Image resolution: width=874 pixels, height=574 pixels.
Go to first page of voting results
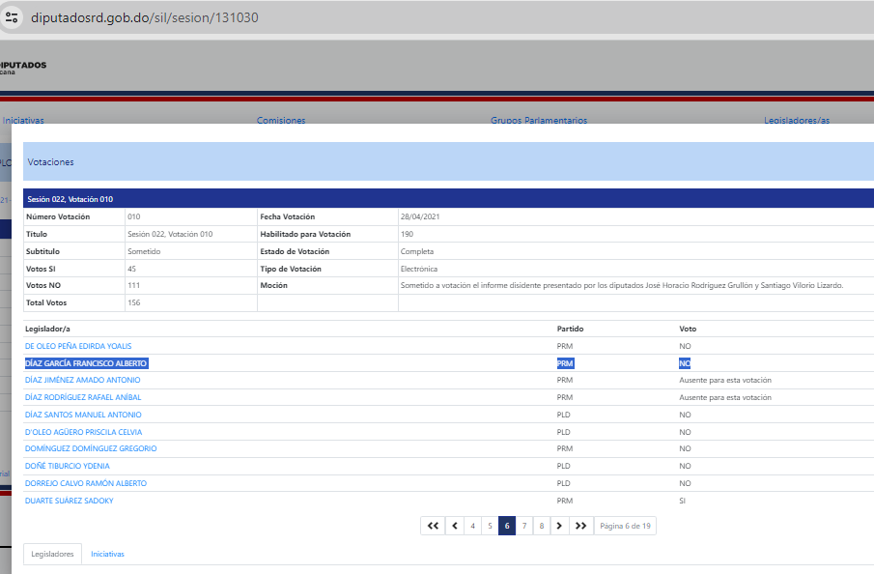click(x=433, y=526)
